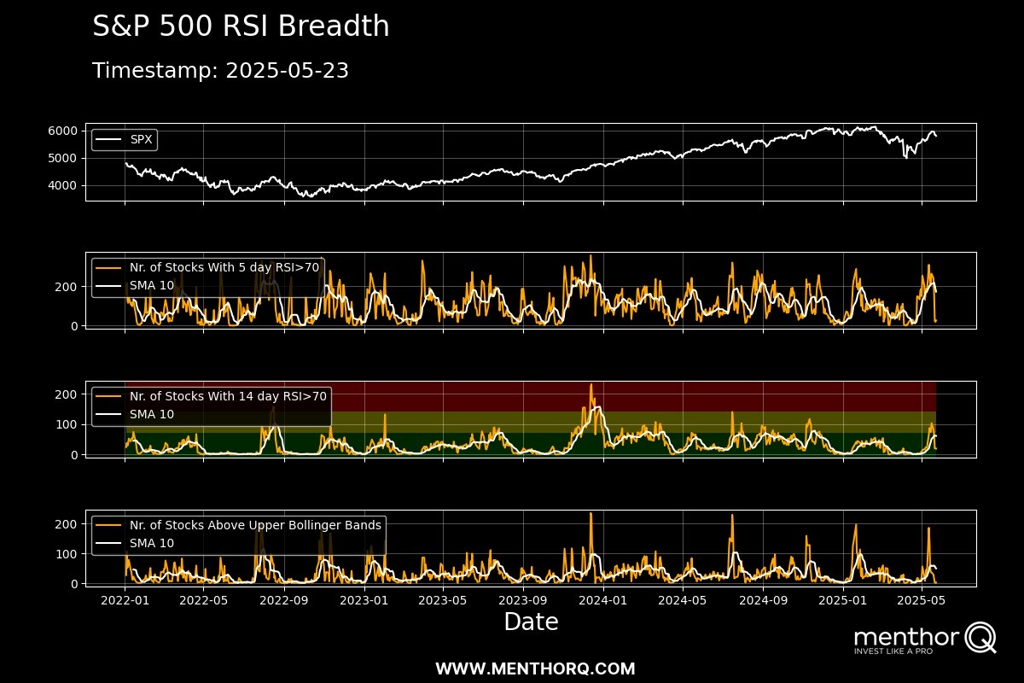Click the Timestamp 2025-05-23 text
This screenshot has width=1024, height=683.
(x=220, y=71)
